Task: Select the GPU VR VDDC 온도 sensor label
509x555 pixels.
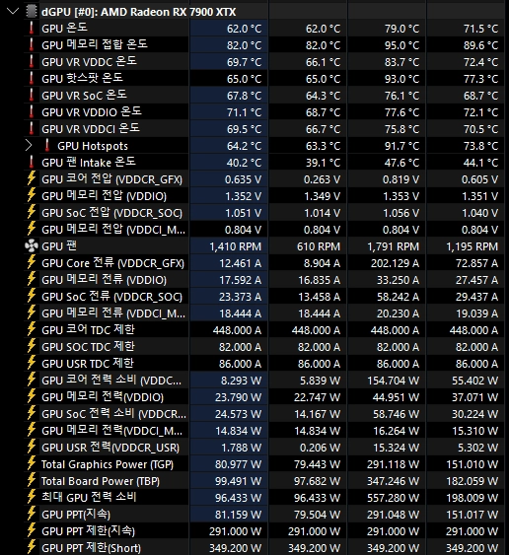Action: coord(89,62)
